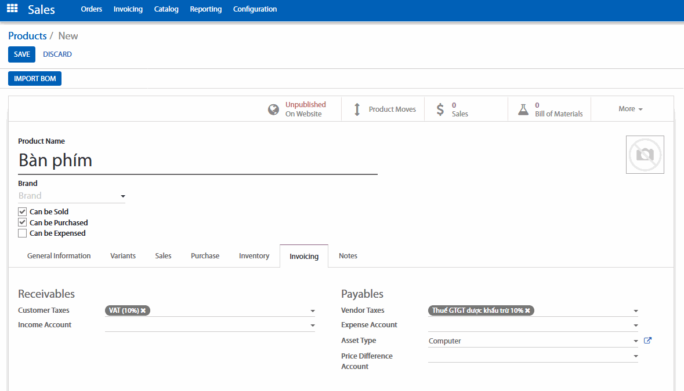Open the Reporting menu
This screenshot has width=684, height=391.
pos(205,9)
